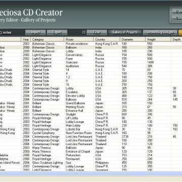Screen dimensions: 182x182
Task: Select the "Escalator" room cell
Action: 72,92
